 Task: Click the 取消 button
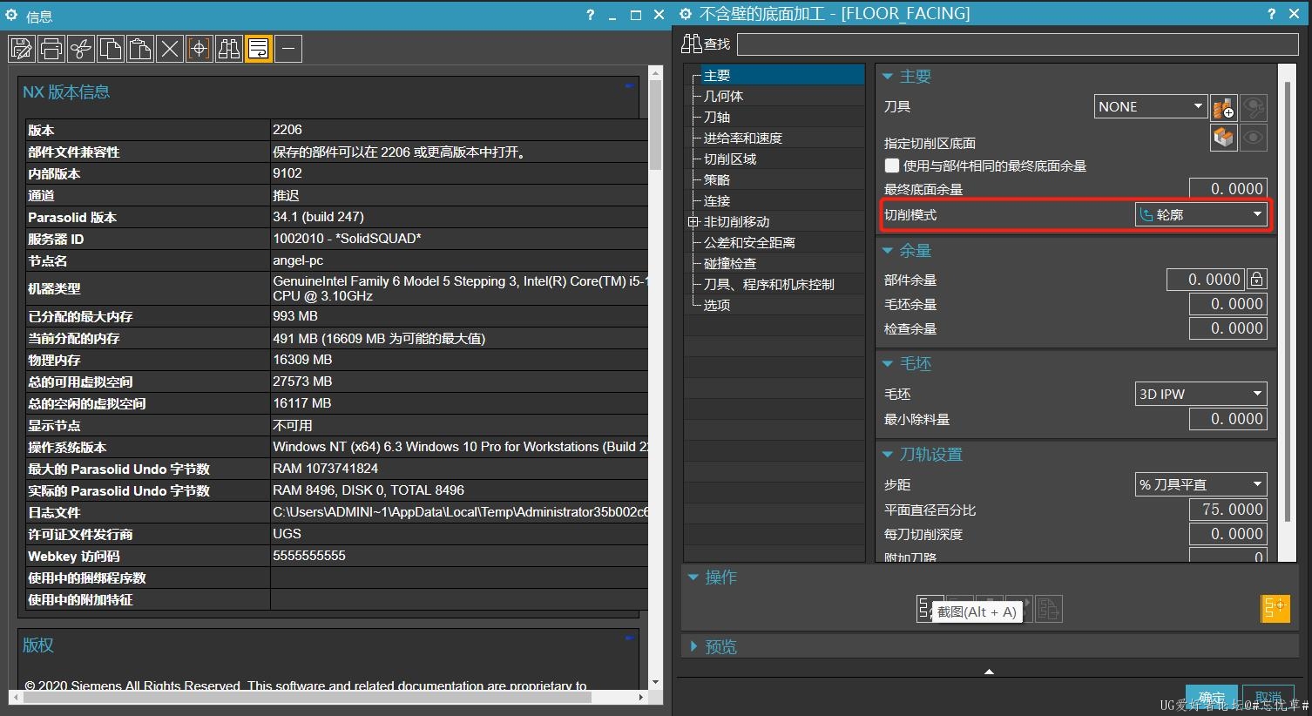1268,697
